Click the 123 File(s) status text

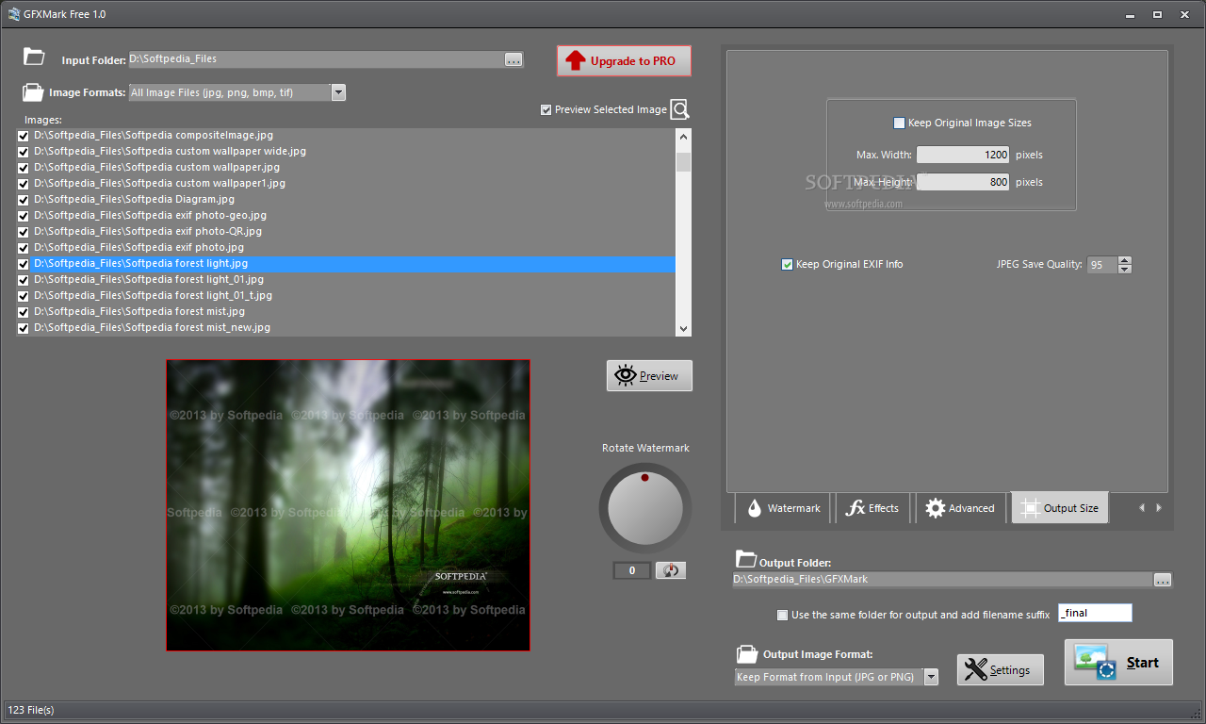(x=31, y=709)
